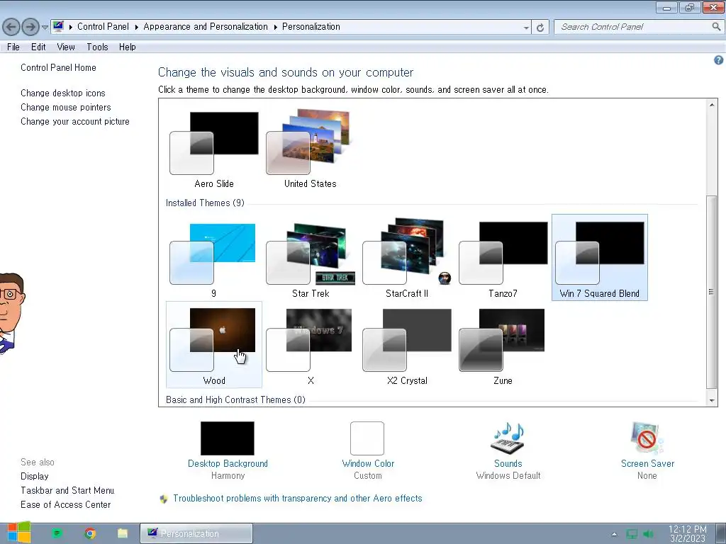
Task: Open Change mouse pointers
Action: tap(66, 108)
